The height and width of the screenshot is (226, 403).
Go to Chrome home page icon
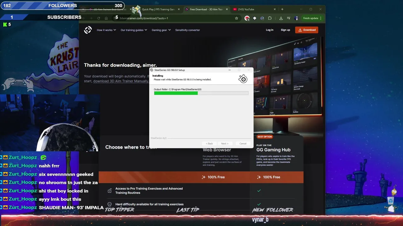(106, 18)
